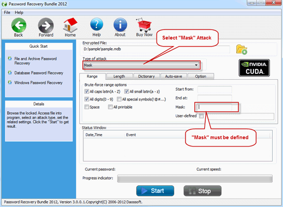Screen dimensions: 283x207
Task: Click the Database Password Recovery bullet icon
Action: (x=10, y=72)
